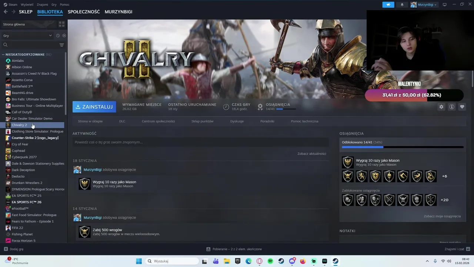Open Pobieranie downloads status

click(234, 249)
